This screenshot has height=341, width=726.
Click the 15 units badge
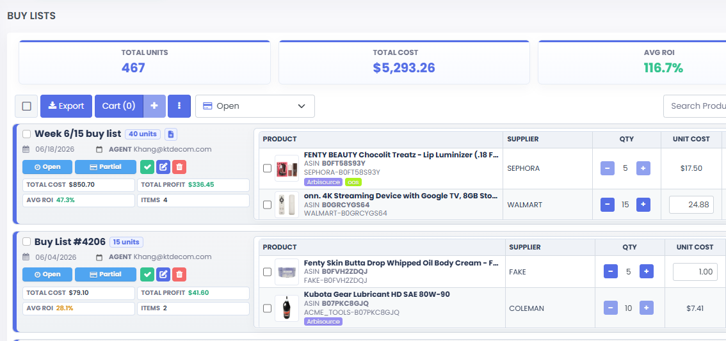click(x=126, y=242)
